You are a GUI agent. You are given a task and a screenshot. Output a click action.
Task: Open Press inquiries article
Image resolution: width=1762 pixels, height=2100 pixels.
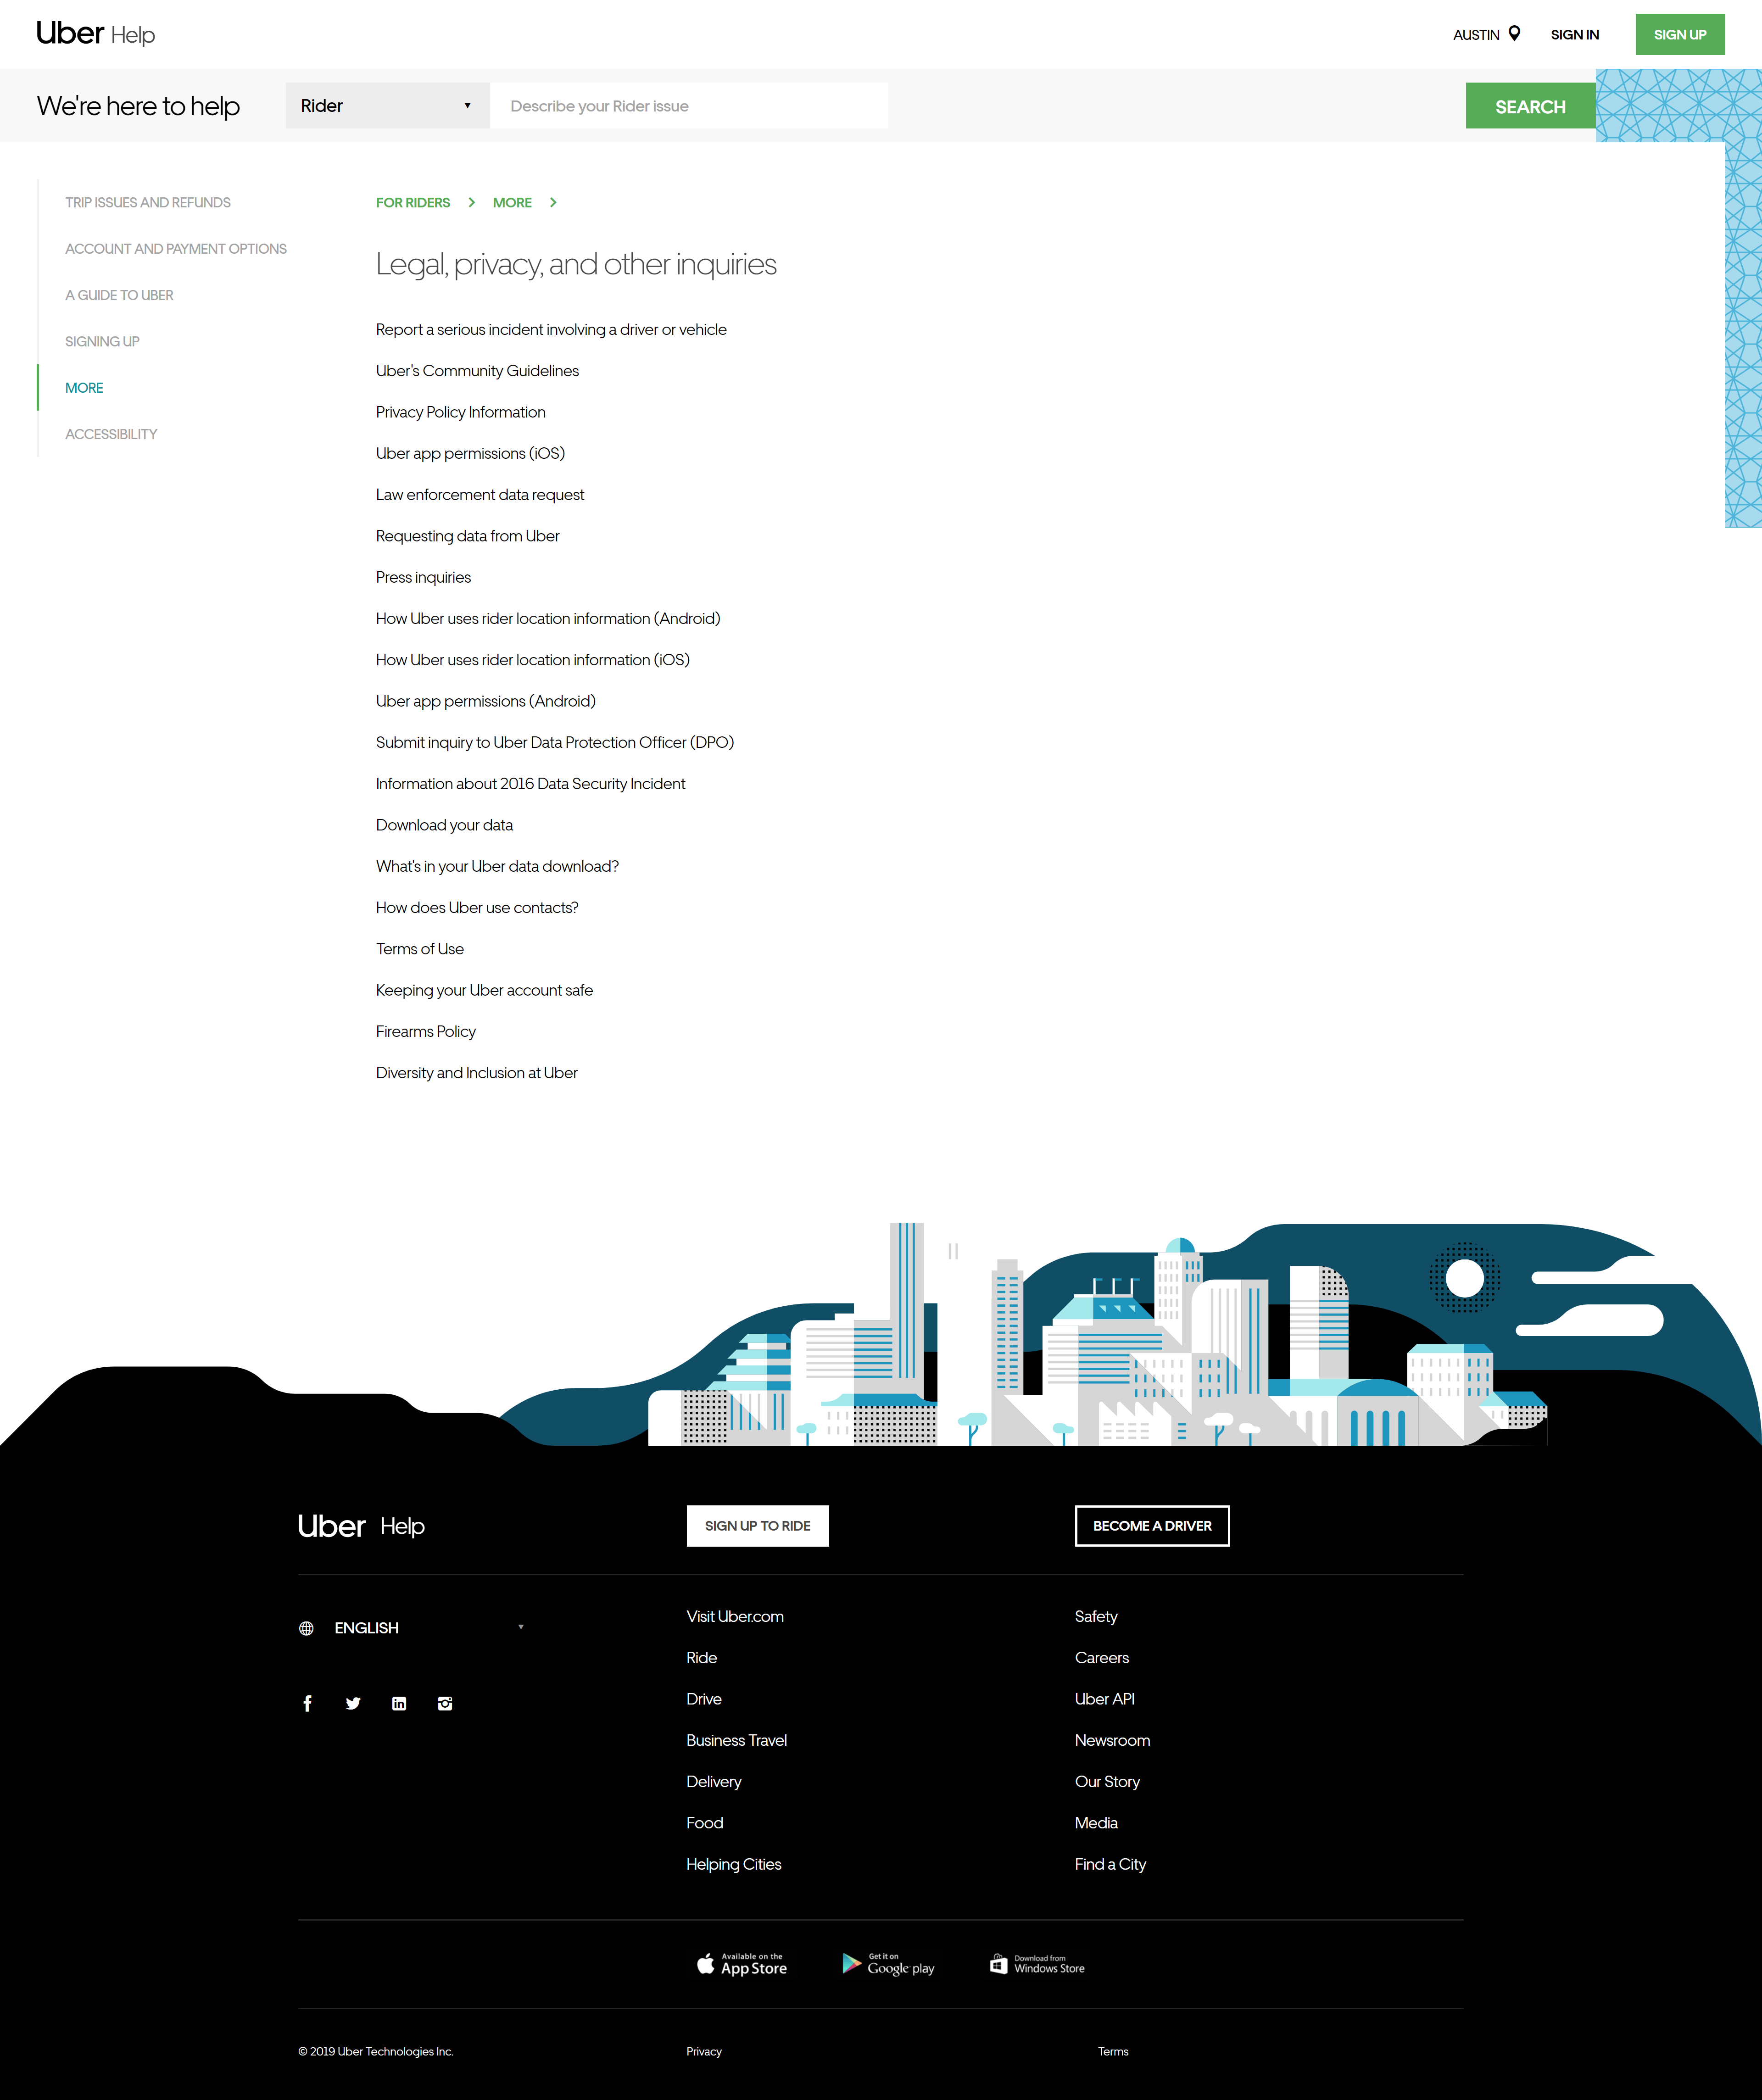point(423,578)
